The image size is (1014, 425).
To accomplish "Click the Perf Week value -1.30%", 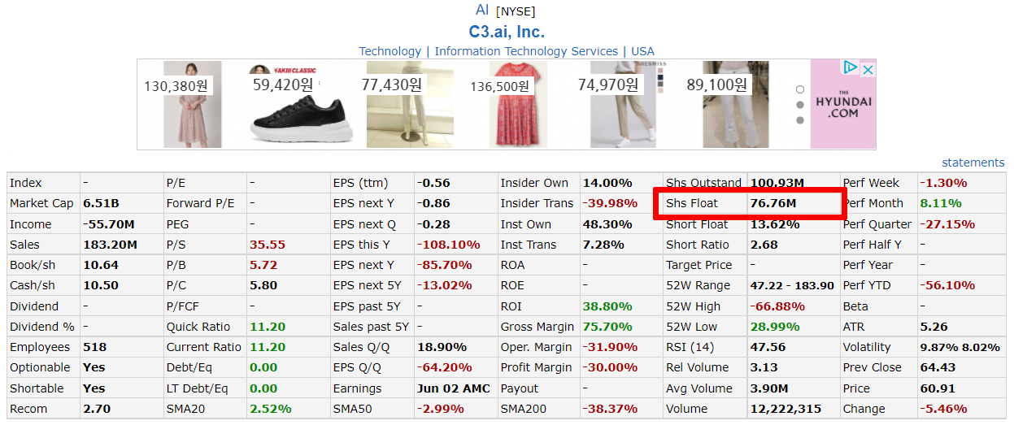I will [944, 183].
